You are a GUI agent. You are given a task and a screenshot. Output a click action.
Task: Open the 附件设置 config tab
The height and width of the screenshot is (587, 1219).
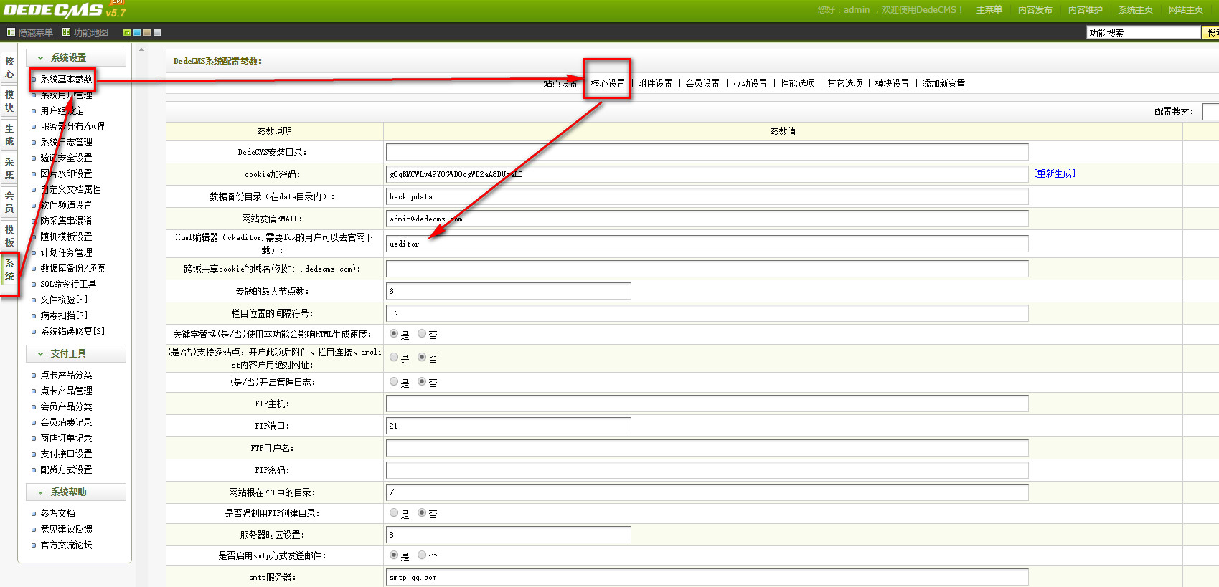coord(655,84)
